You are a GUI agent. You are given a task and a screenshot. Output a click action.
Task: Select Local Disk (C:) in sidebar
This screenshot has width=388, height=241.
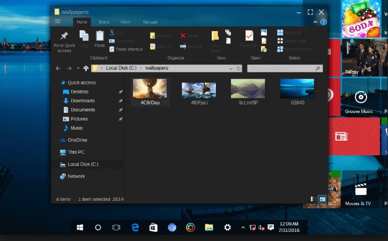click(83, 164)
